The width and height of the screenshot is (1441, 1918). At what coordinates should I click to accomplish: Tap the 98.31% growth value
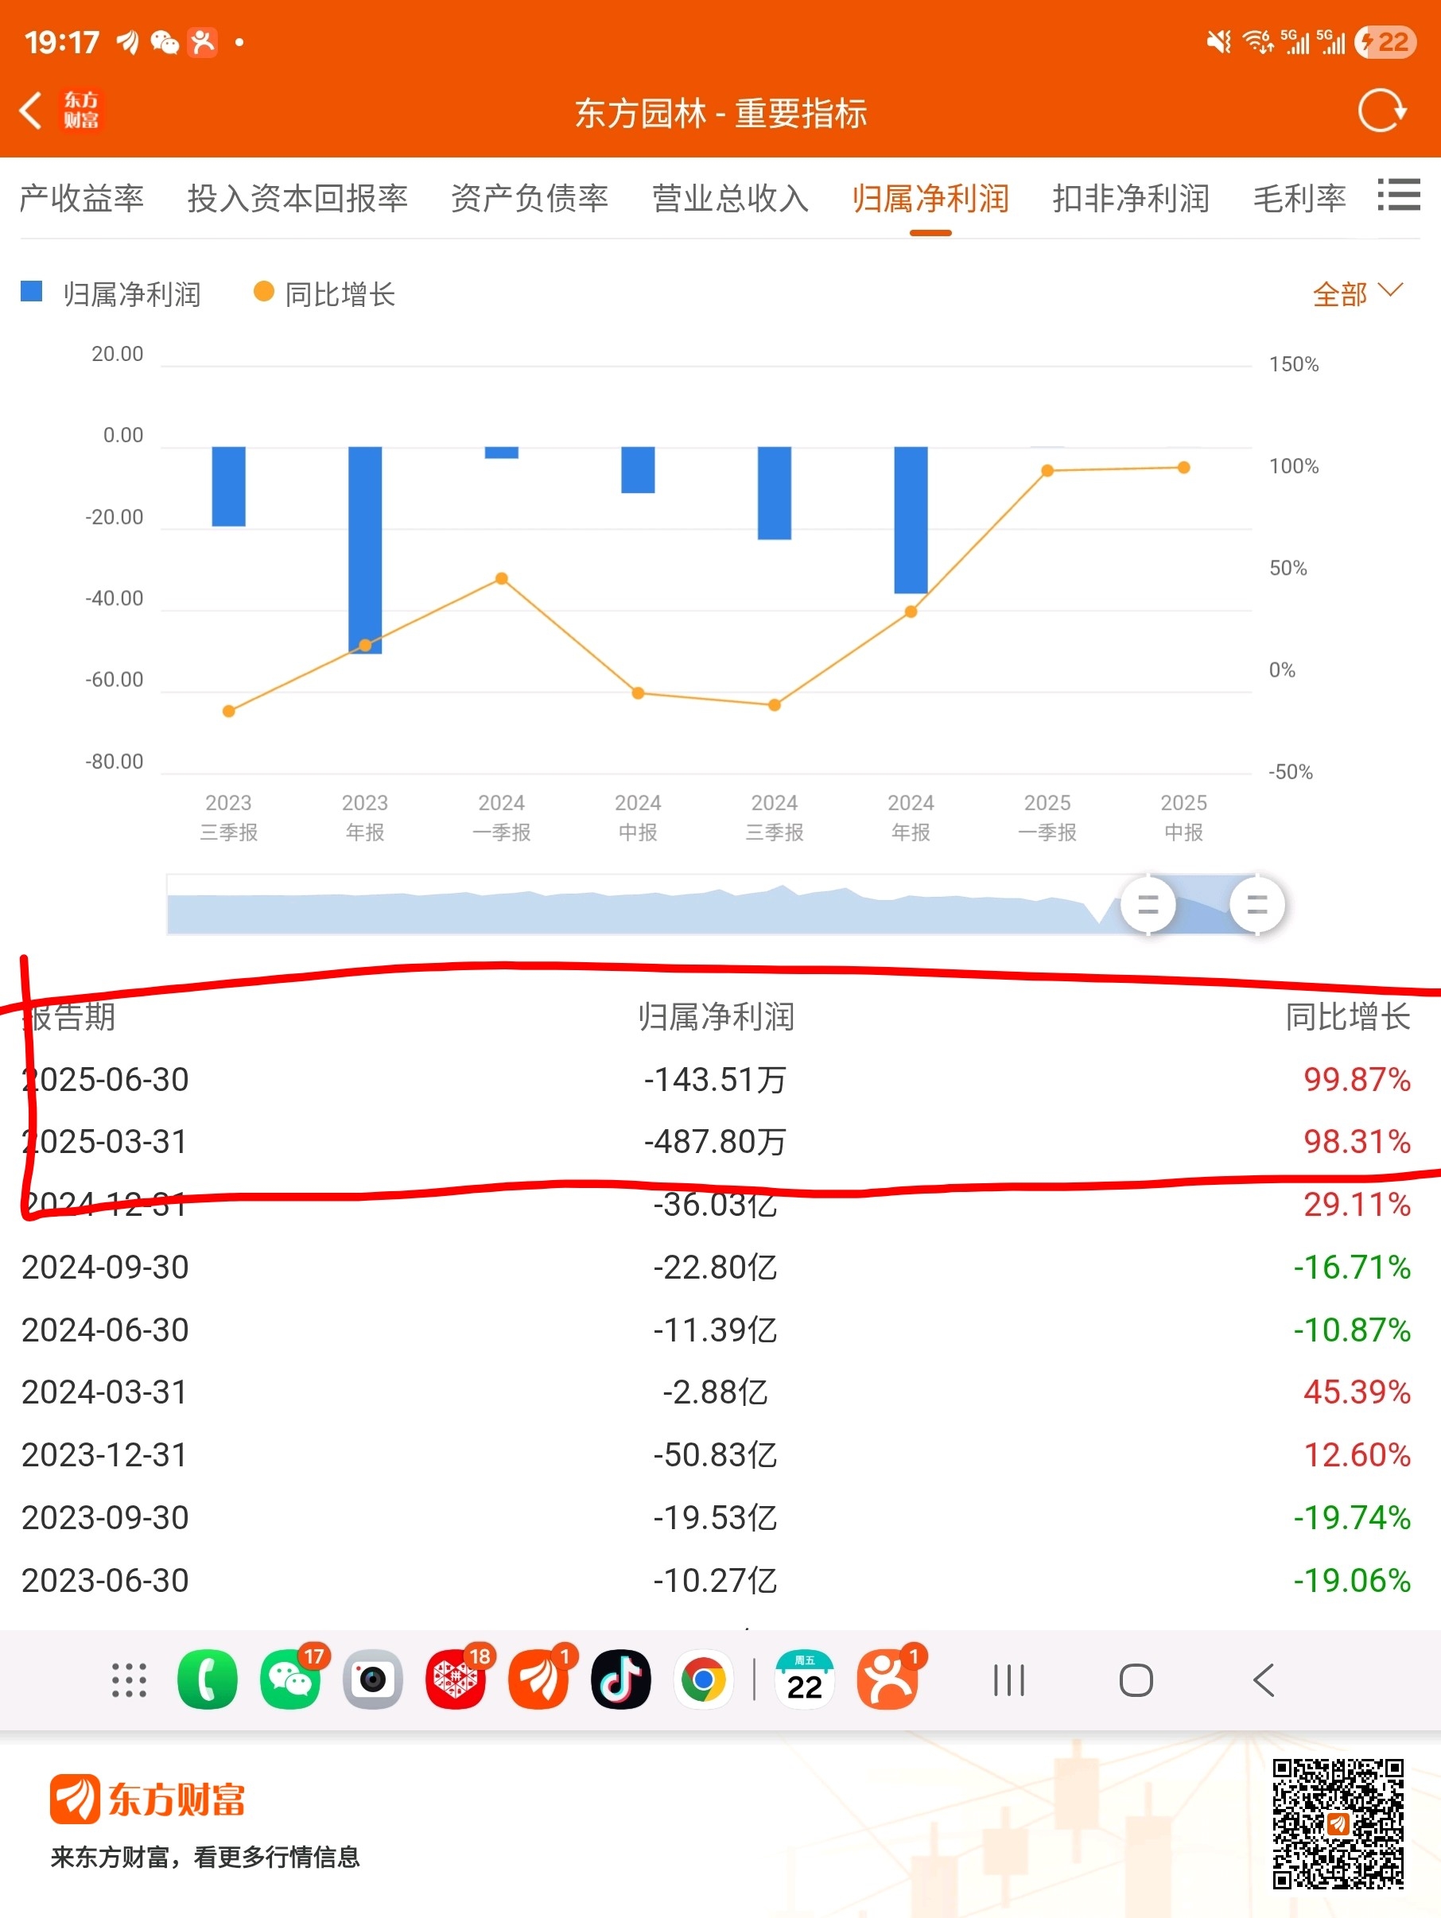pos(1357,1142)
